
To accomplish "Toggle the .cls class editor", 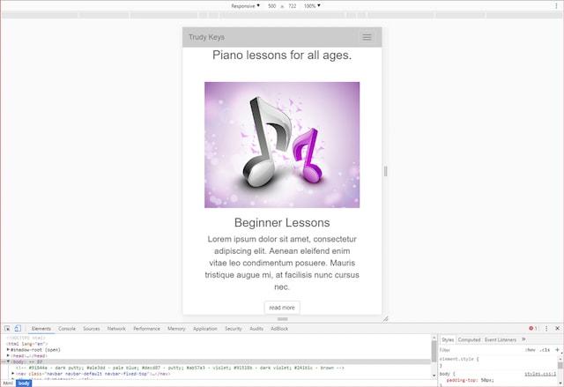I will [x=544, y=349].
